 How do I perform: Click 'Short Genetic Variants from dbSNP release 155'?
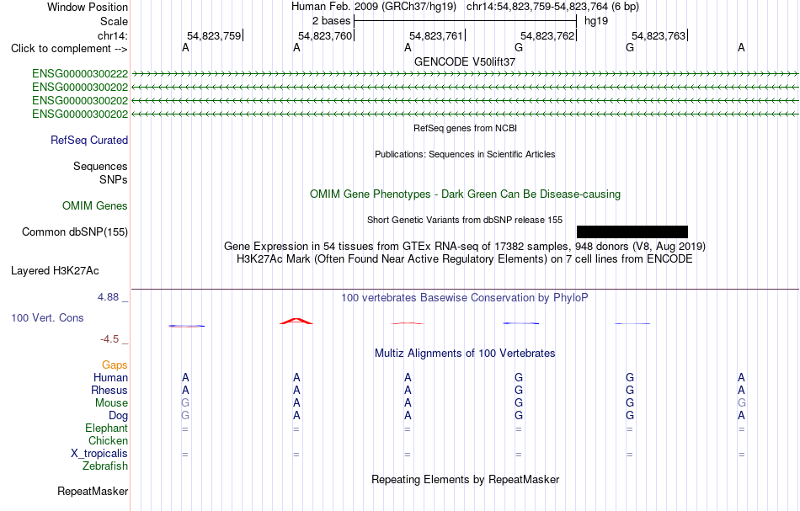[x=465, y=221]
